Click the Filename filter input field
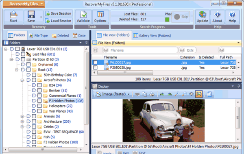The image size is (244, 154). [x=140, y=50]
